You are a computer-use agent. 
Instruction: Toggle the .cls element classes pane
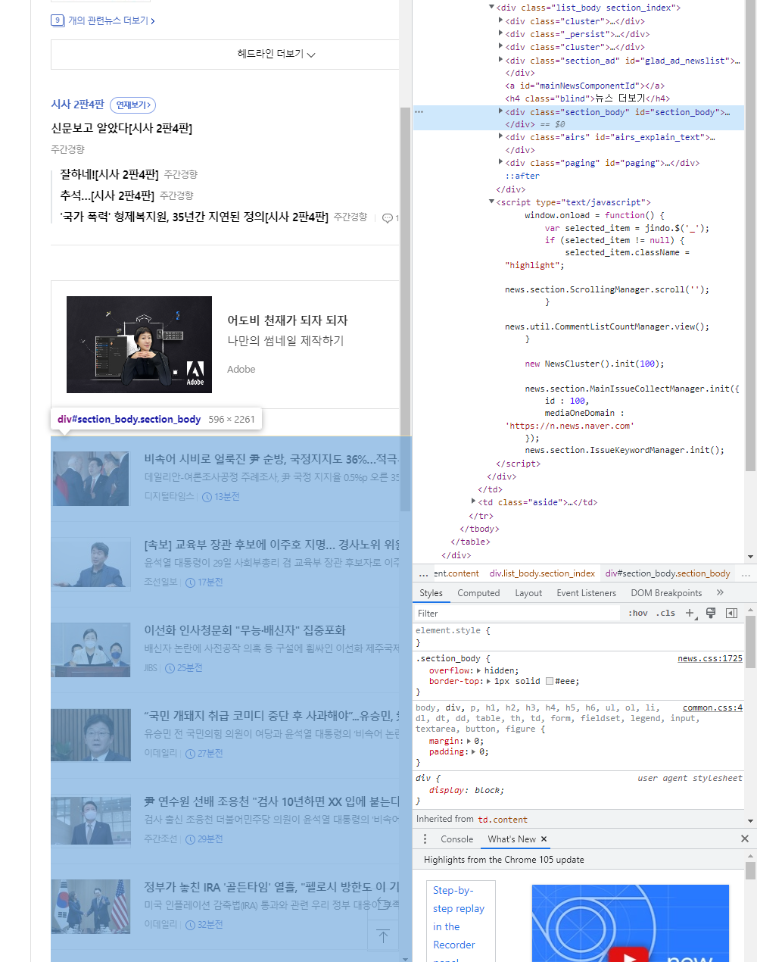[x=665, y=614]
